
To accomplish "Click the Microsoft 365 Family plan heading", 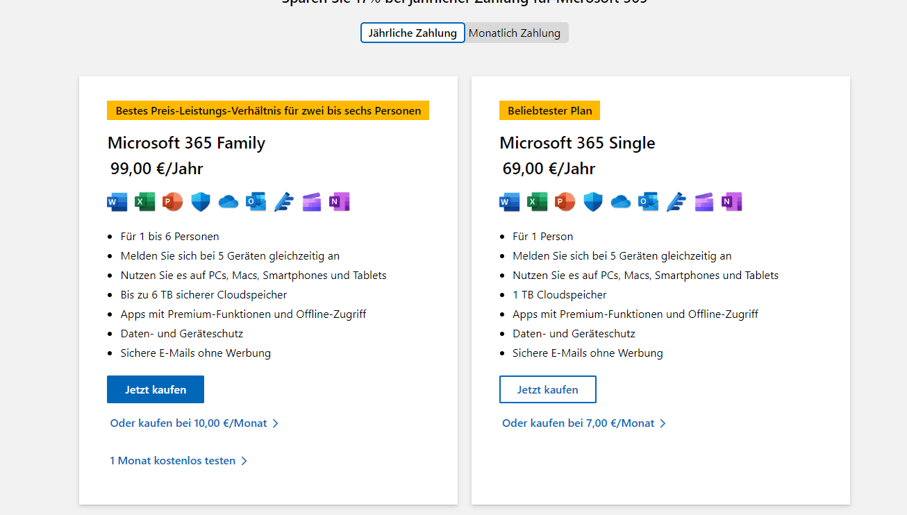I will [186, 143].
